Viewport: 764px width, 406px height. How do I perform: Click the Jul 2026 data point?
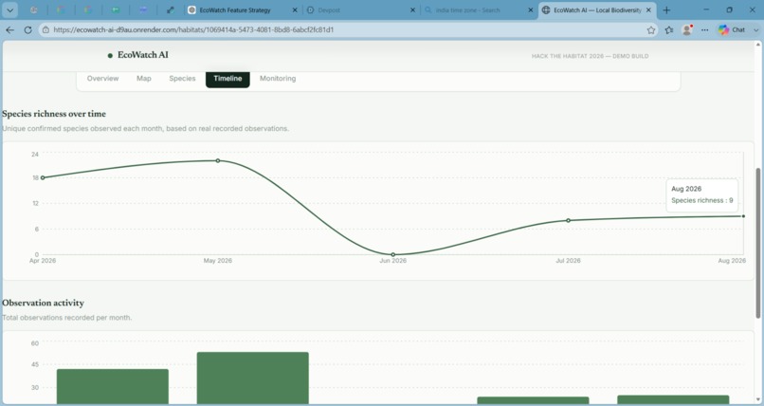[568, 220]
